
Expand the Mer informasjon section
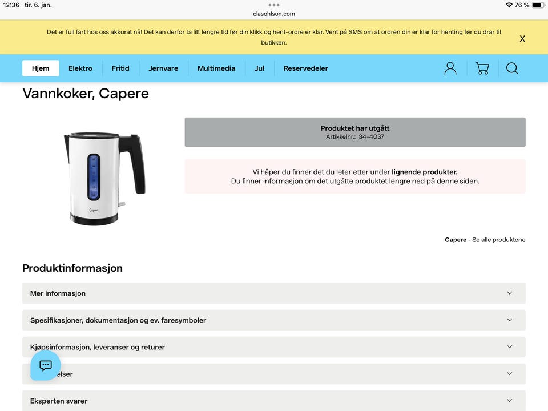(x=273, y=293)
